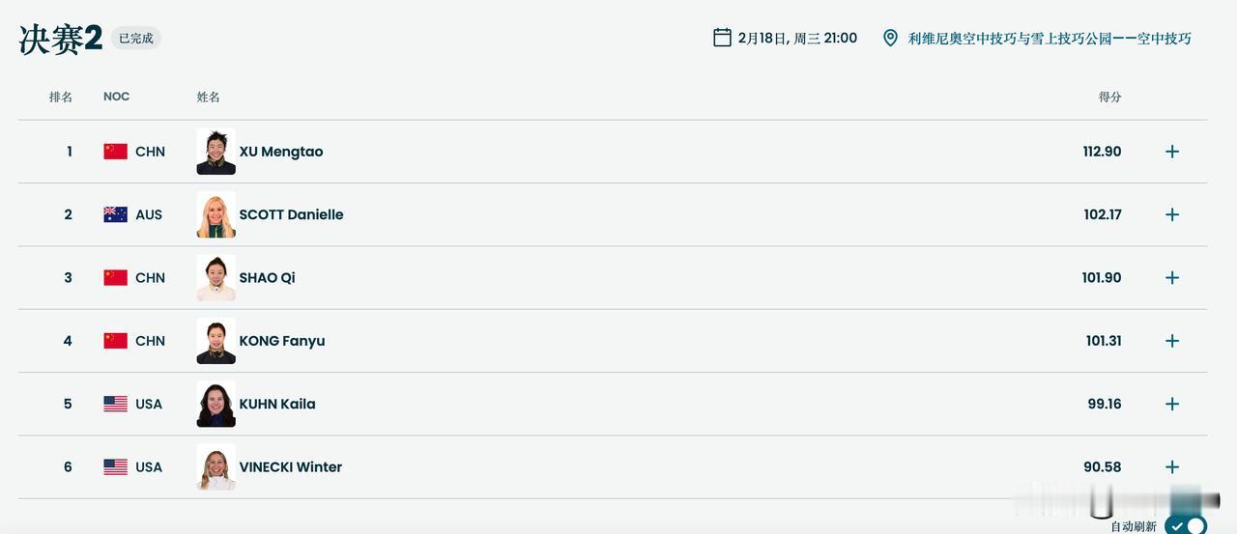
Task: Click SCOTT Danielle's profile photo
Action: click(x=216, y=214)
